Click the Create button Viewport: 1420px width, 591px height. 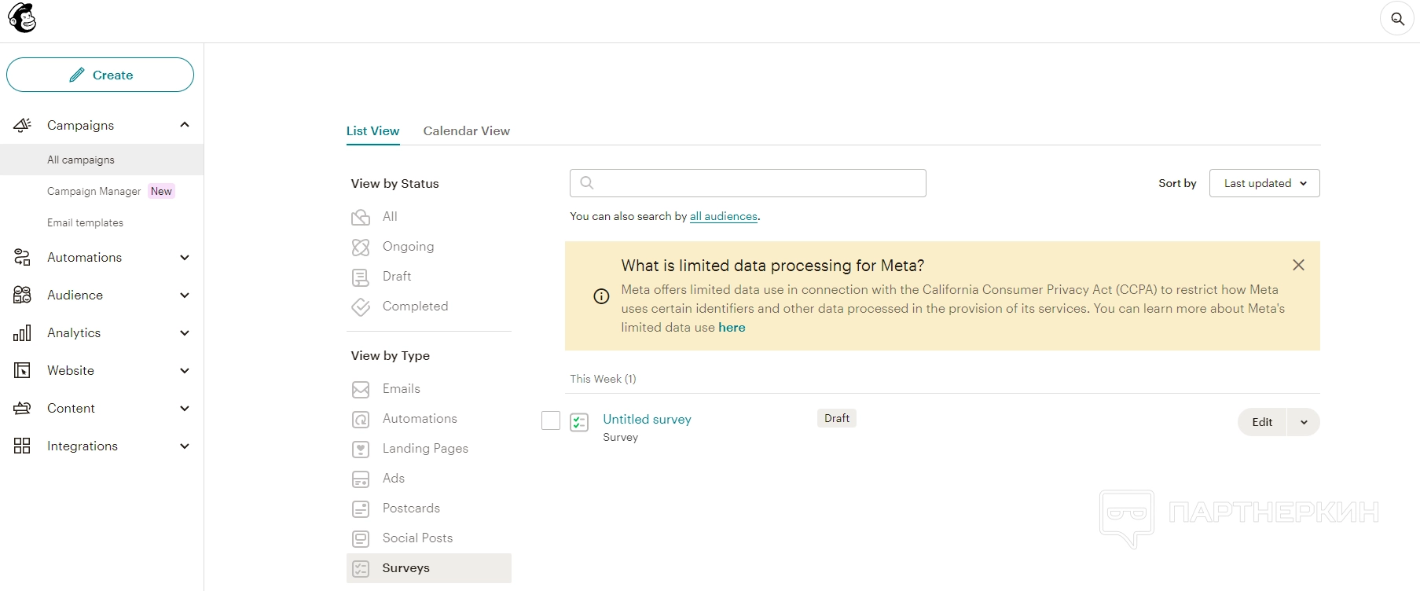tap(100, 75)
